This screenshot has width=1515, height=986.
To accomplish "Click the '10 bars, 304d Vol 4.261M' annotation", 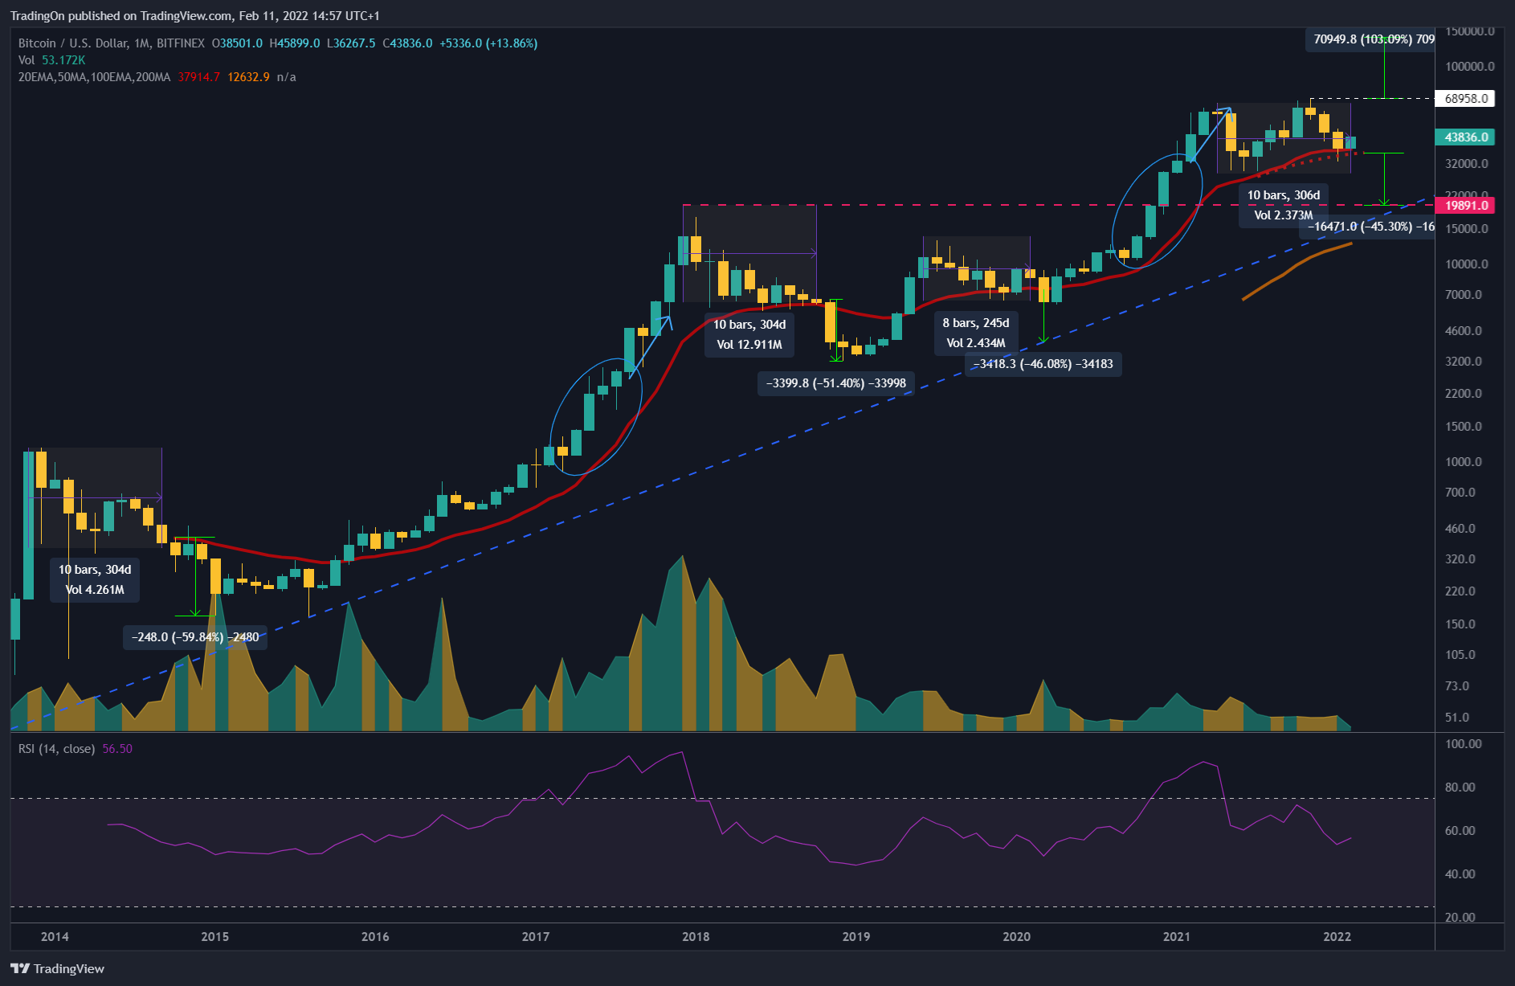I will pyautogui.click(x=95, y=579).
